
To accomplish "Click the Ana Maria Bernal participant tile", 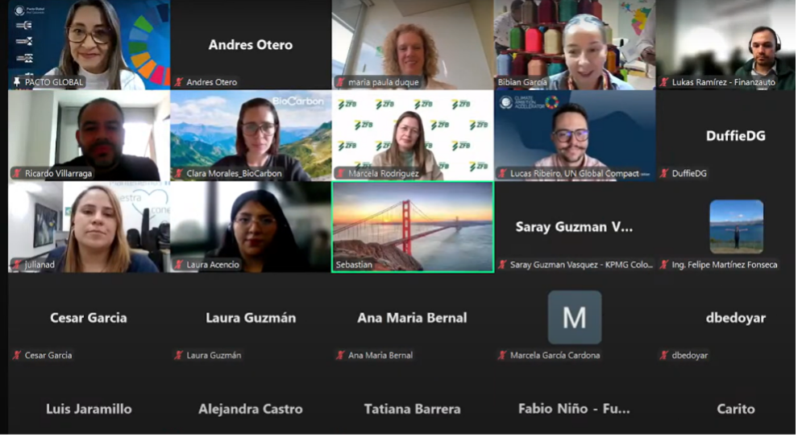I will point(413,318).
